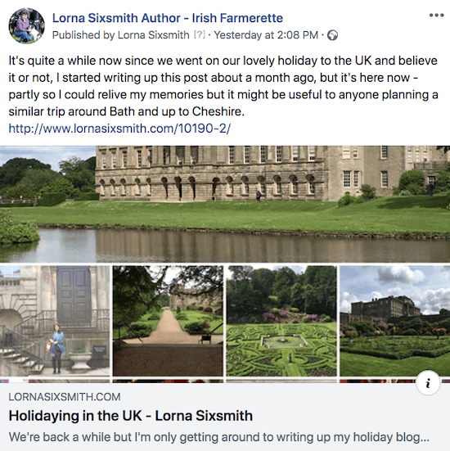Open 'Holidaying in the UK - Lorna Sixsmith' title
The image size is (450, 451).
(x=131, y=416)
